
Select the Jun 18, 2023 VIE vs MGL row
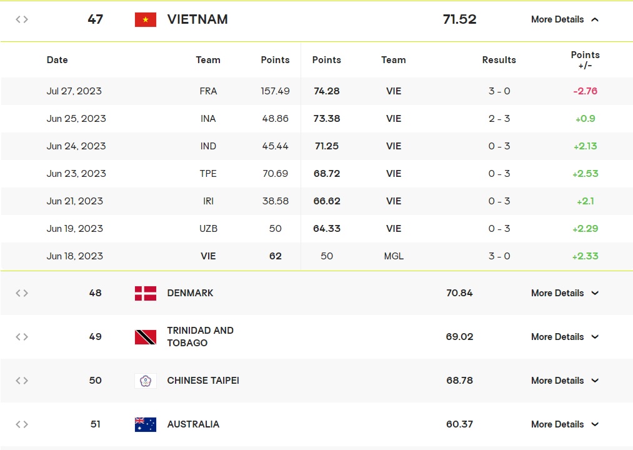(x=316, y=256)
